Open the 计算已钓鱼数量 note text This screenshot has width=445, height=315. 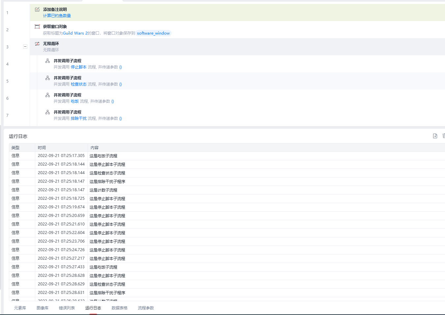pos(57,16)
